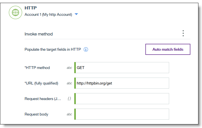Click the empty Request body input field
Viewport: 202px width, 128px height.
(122, 114)
